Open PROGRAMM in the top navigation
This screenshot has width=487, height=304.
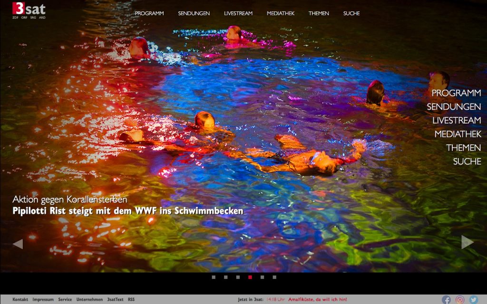coord(150,13)
